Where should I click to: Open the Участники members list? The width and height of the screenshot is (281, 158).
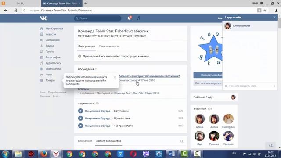[202, 108]
